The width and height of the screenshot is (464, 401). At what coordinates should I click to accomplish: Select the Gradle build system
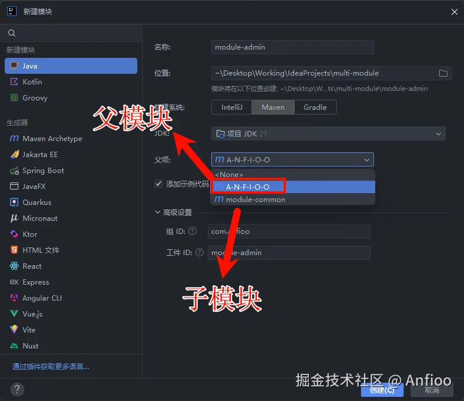coord(315,107)
